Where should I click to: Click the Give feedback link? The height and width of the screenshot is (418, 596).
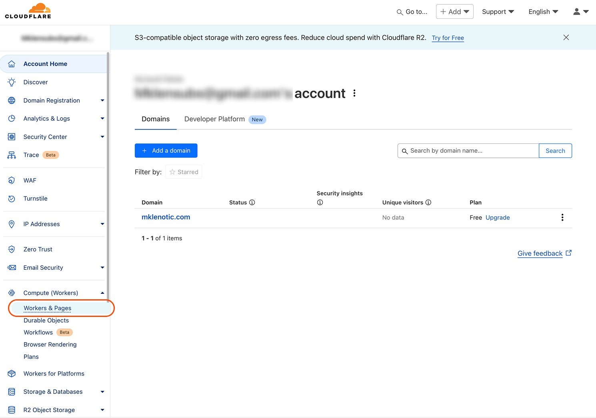coord(544,253)
